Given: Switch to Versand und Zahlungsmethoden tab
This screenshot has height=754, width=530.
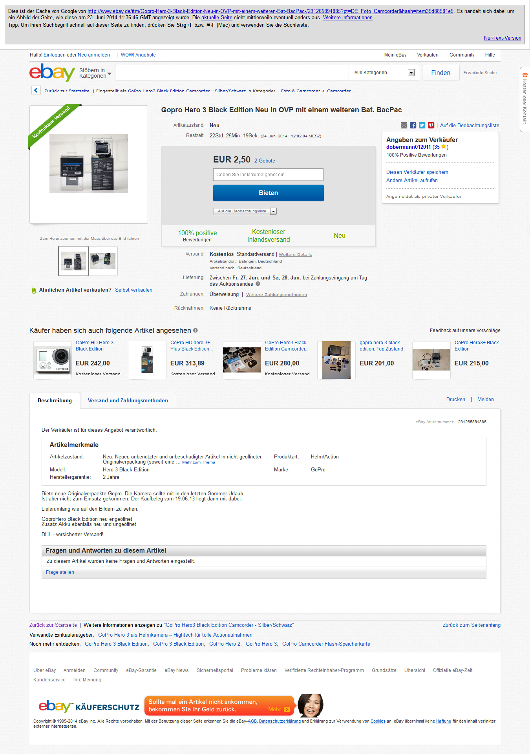Looking at the screenshot, I should point(128,401).
